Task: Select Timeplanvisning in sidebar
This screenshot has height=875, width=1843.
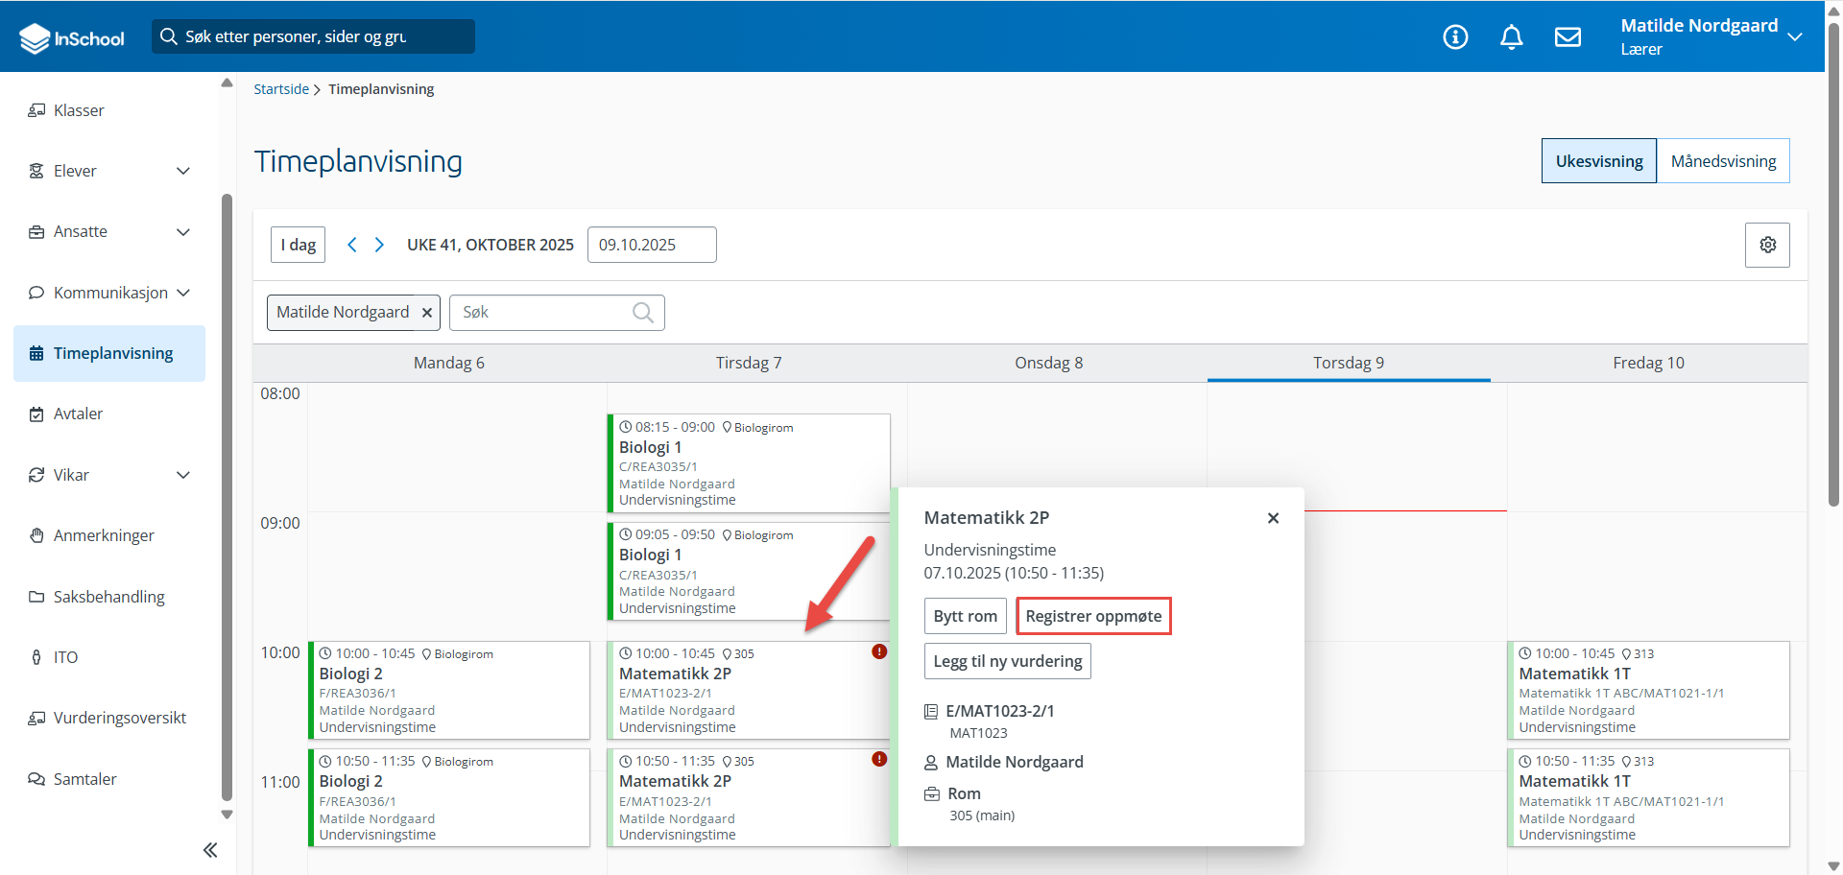Action: click(109, 353)
